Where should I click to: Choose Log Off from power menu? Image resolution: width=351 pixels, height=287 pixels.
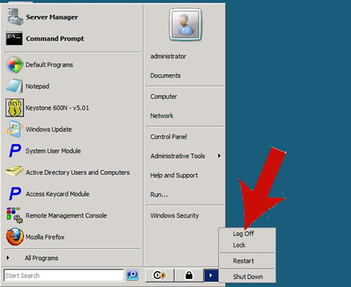[x=243, y=234]
